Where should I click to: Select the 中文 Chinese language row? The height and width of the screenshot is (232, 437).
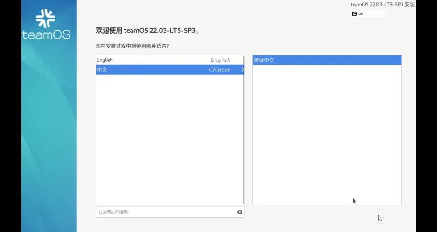click(170, 69)
